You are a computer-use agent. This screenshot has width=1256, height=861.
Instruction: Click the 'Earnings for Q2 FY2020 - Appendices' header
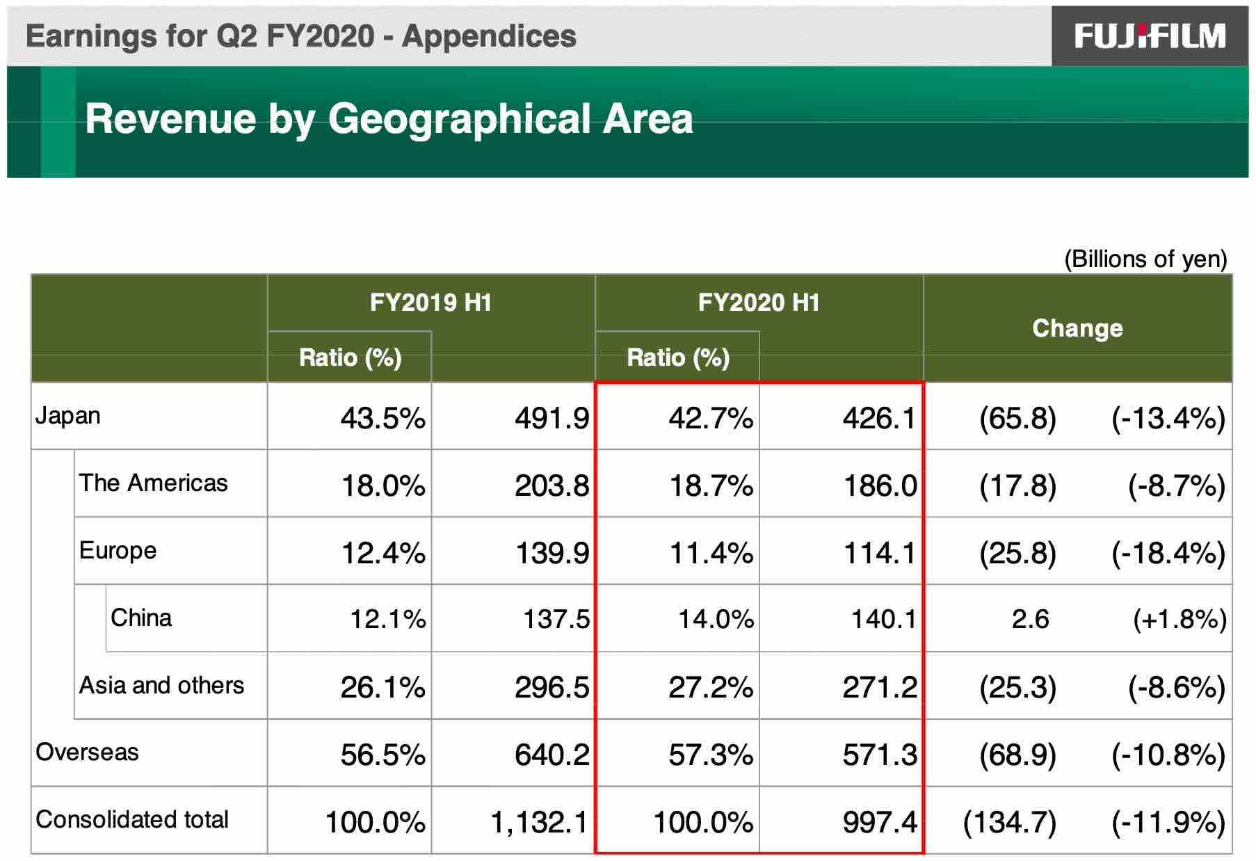tap(301, 35)
